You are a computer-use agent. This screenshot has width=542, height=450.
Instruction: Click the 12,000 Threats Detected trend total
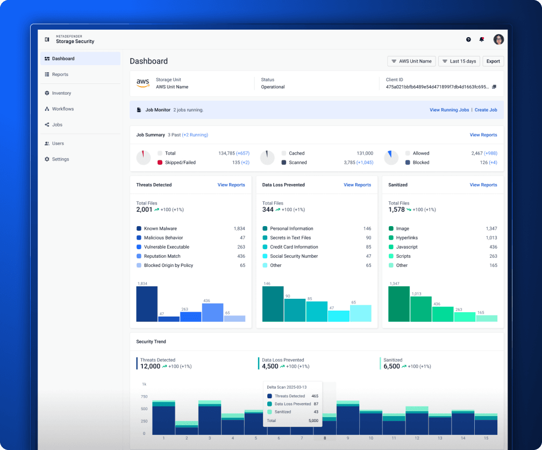pos(151,366)
